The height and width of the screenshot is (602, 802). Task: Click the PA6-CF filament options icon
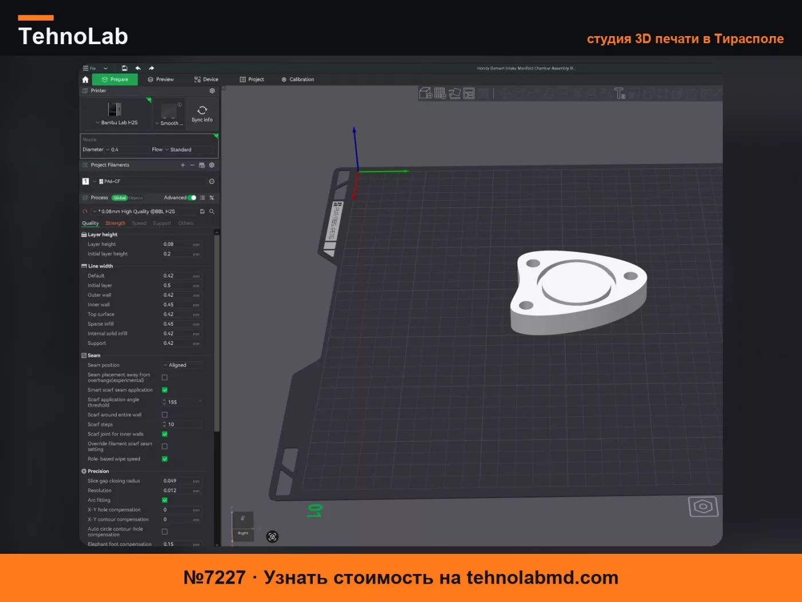[x=212, y=181]
